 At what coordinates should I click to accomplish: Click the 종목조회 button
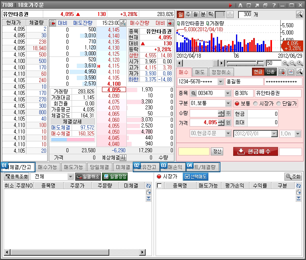point(16,177)
